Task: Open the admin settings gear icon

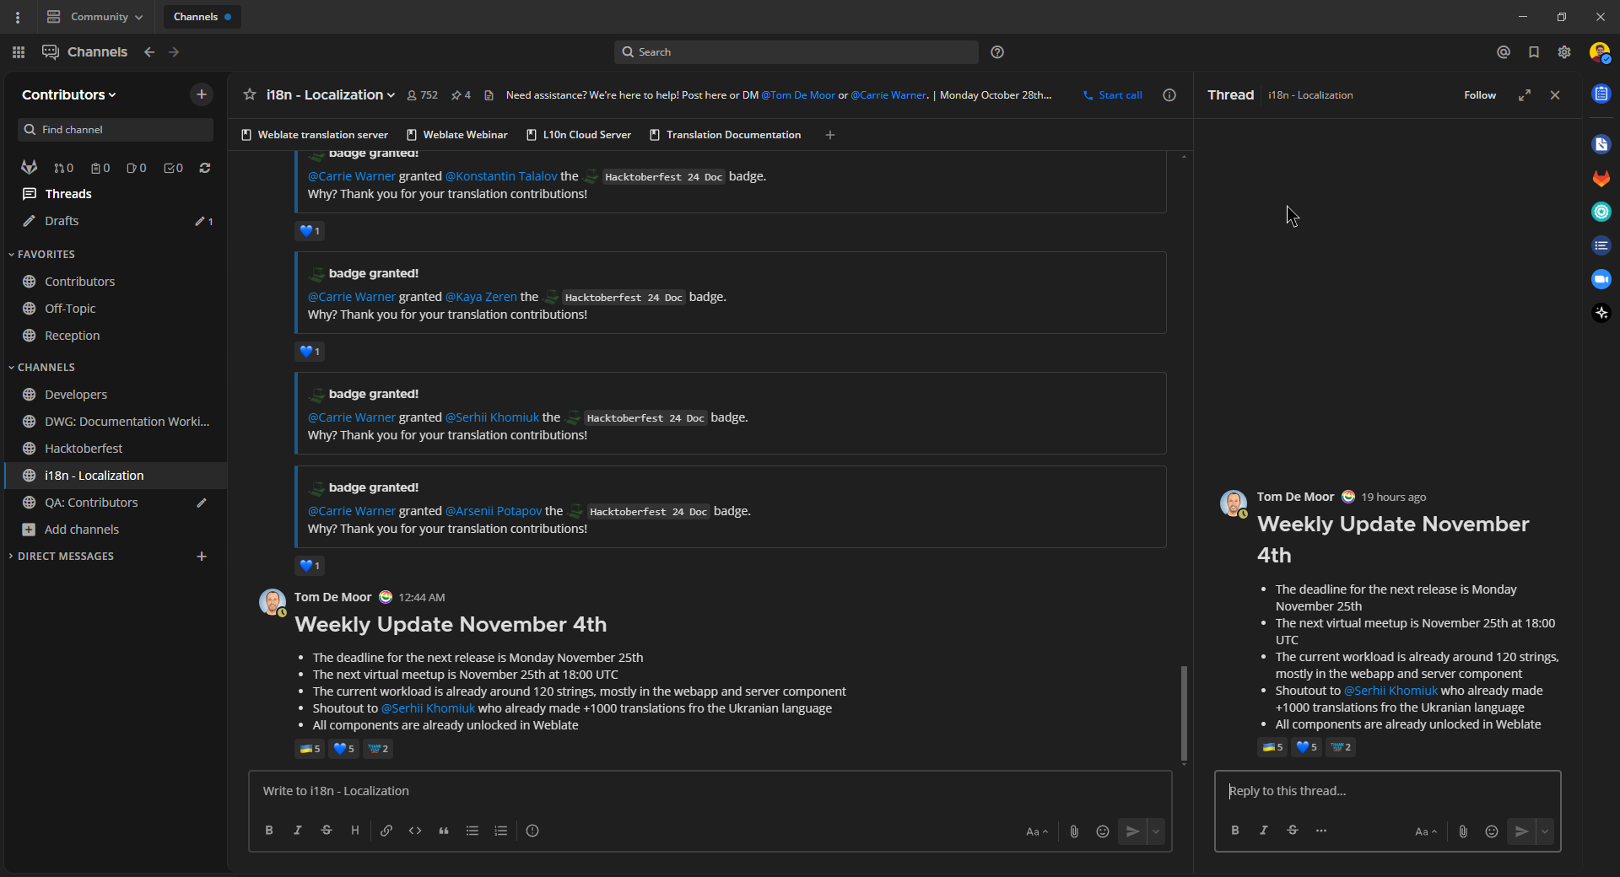Action: point(1563,51)
